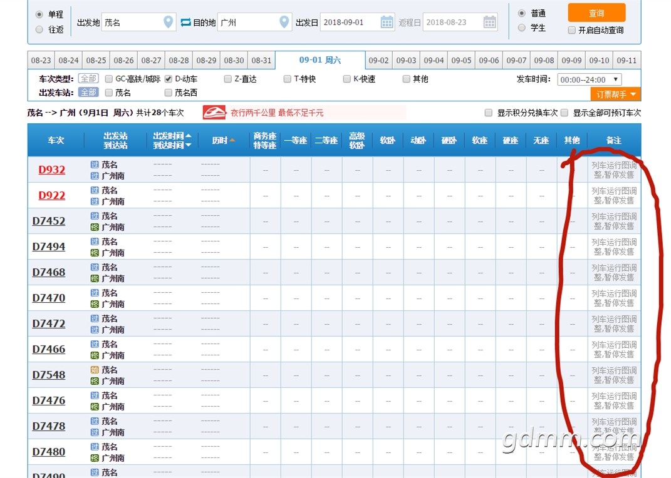This screenshot has height=478, width=671.
Task: Click the pass-through icon beside 广州南 in D7478 row
Action: click(x=95, y=432)
